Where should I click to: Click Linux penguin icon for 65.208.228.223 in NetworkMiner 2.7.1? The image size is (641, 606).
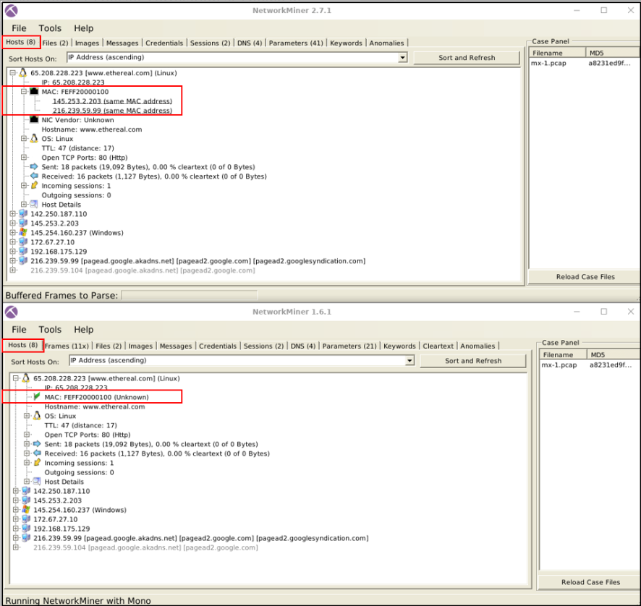tap(23, 73)
